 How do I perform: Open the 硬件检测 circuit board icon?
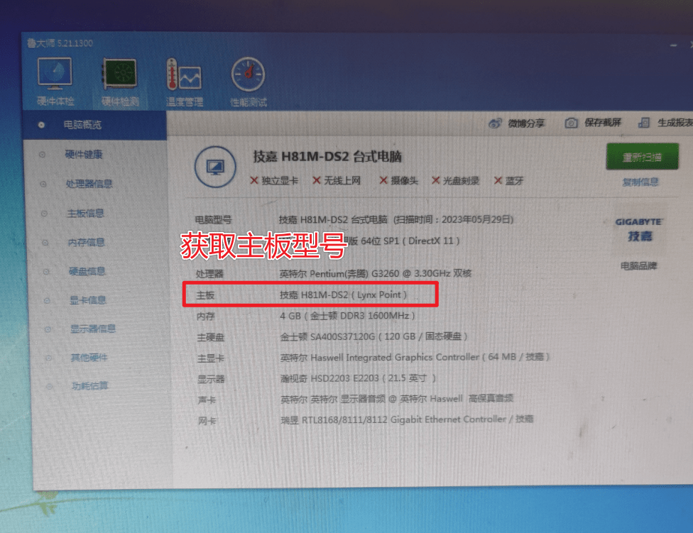click(x=120, y=74)
